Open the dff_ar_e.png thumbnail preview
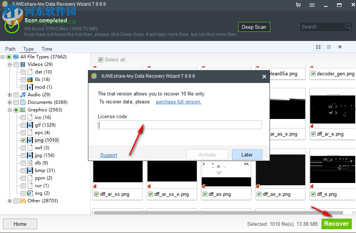This screenshot has width=356, height=233. click(332, 109)
